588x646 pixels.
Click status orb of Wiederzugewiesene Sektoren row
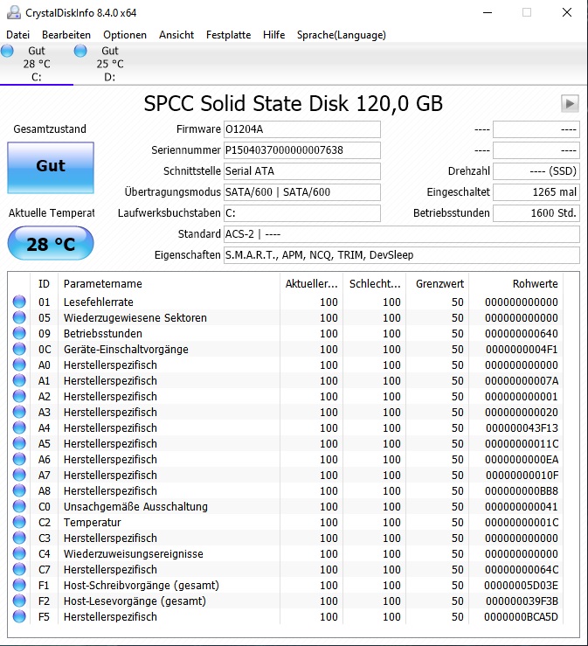coord(19,317)
